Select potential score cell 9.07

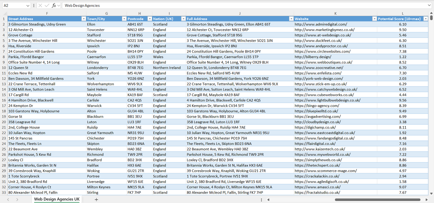coord(403,187)
